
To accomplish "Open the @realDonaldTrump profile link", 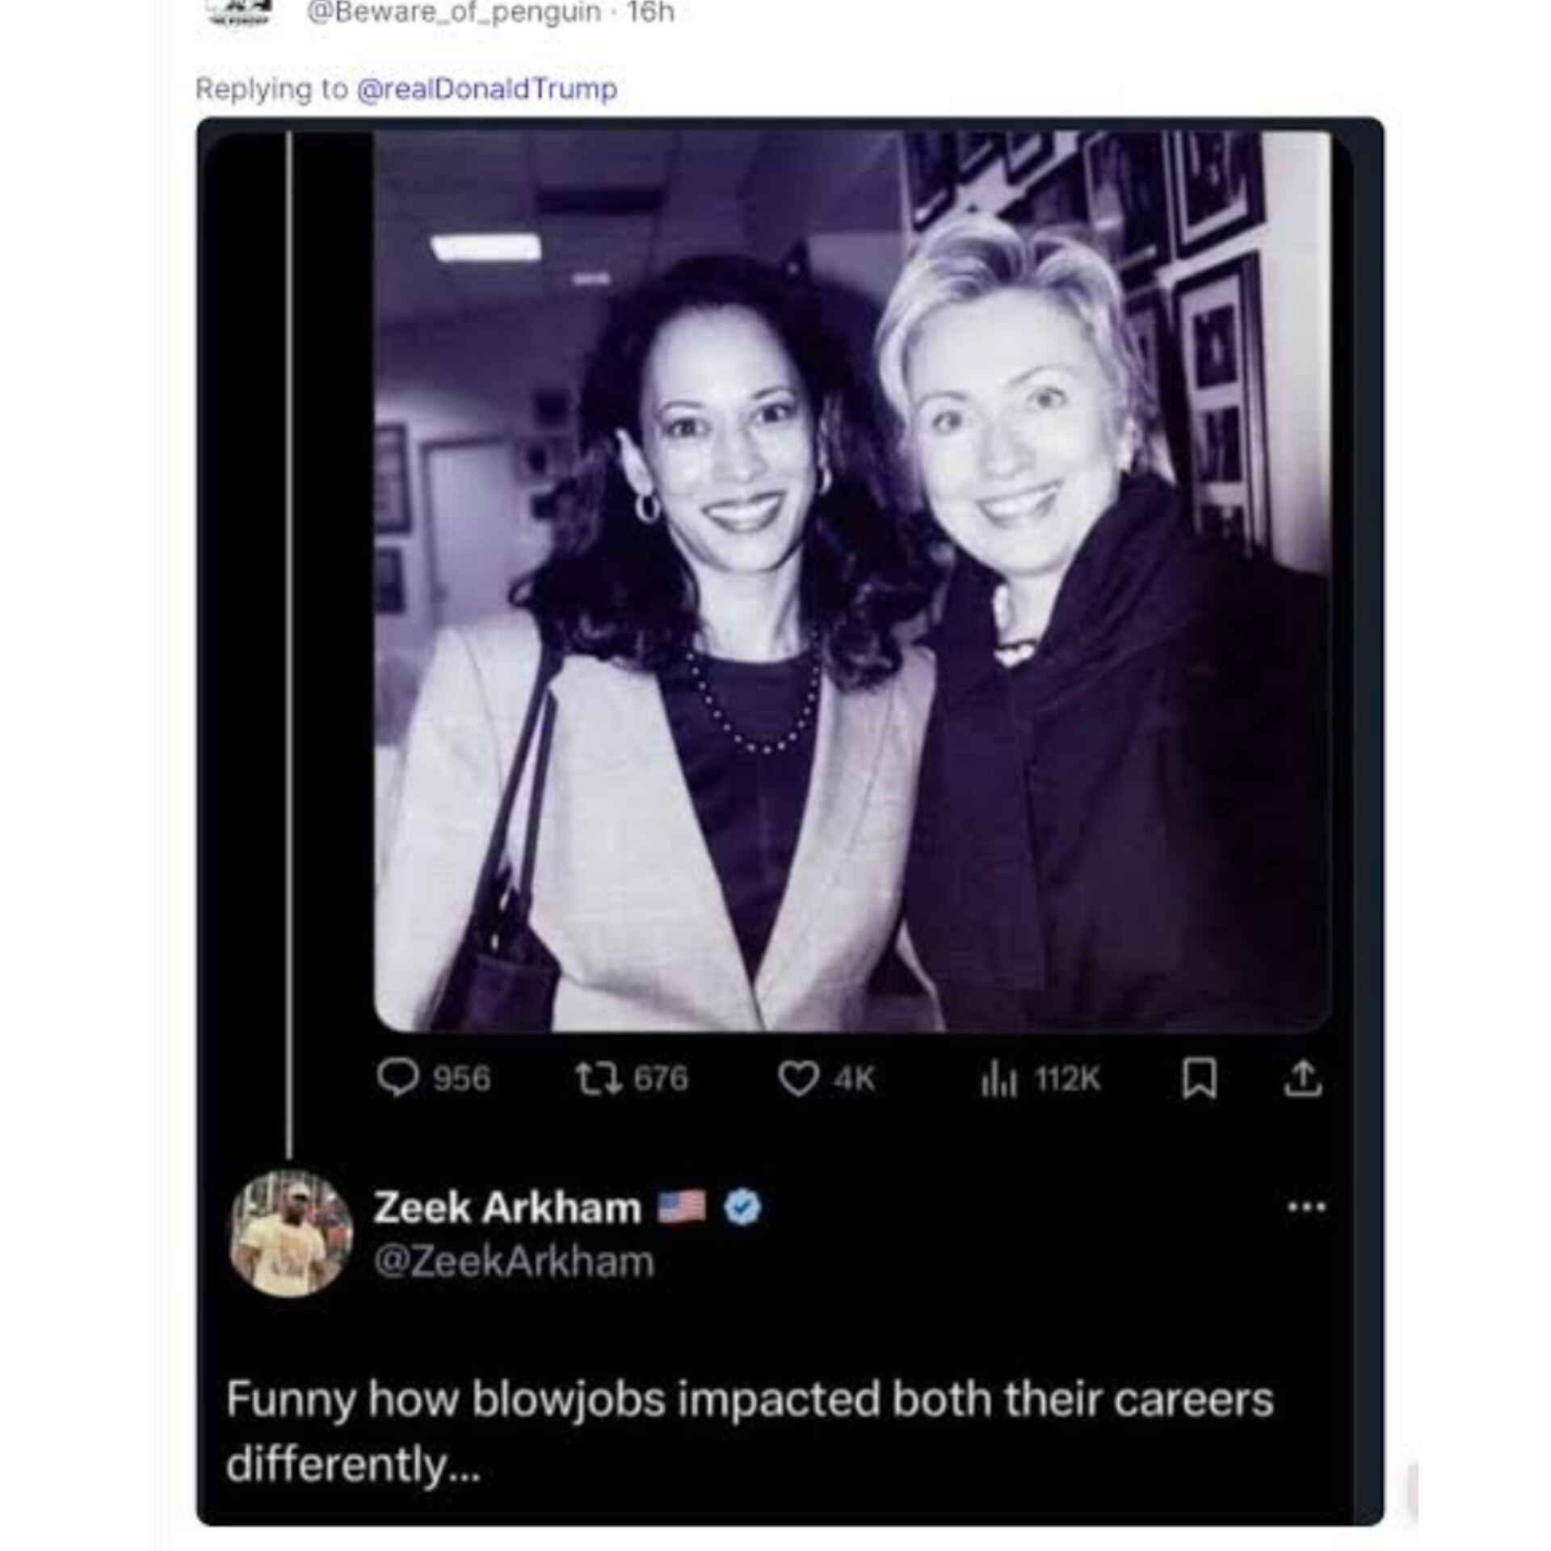I will (487, 89).
